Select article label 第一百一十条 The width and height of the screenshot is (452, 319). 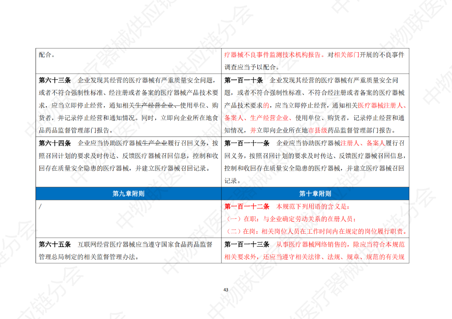coord(244,80)
